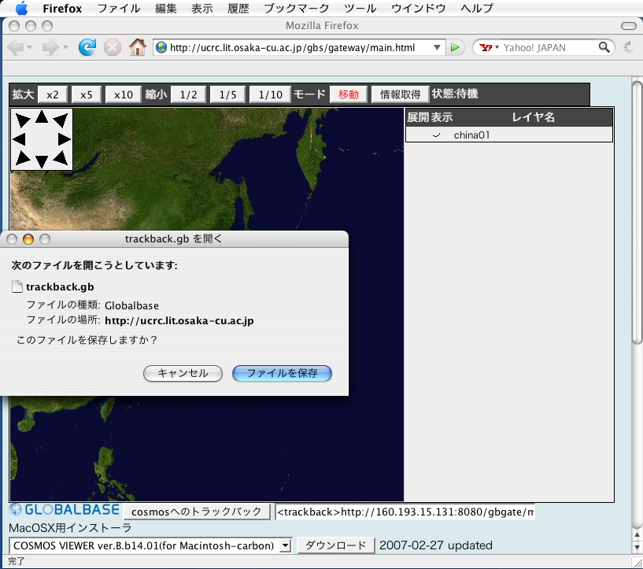Click the green Go arrow by the URL bar
643x569 pixels.
coord(455,47)
